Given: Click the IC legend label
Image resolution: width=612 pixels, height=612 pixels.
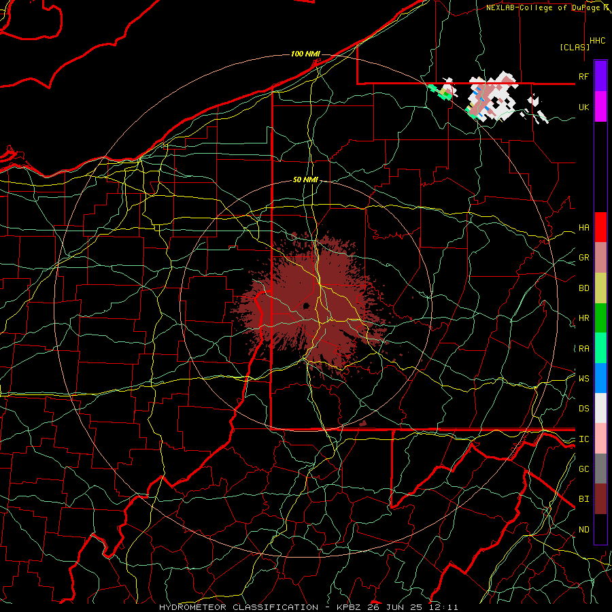Looking at the screenshot, I should (x=583, y=439).
